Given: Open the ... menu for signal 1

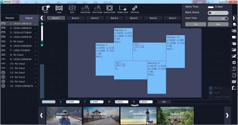Looking at the screenshot, I should tap(36, 24).
